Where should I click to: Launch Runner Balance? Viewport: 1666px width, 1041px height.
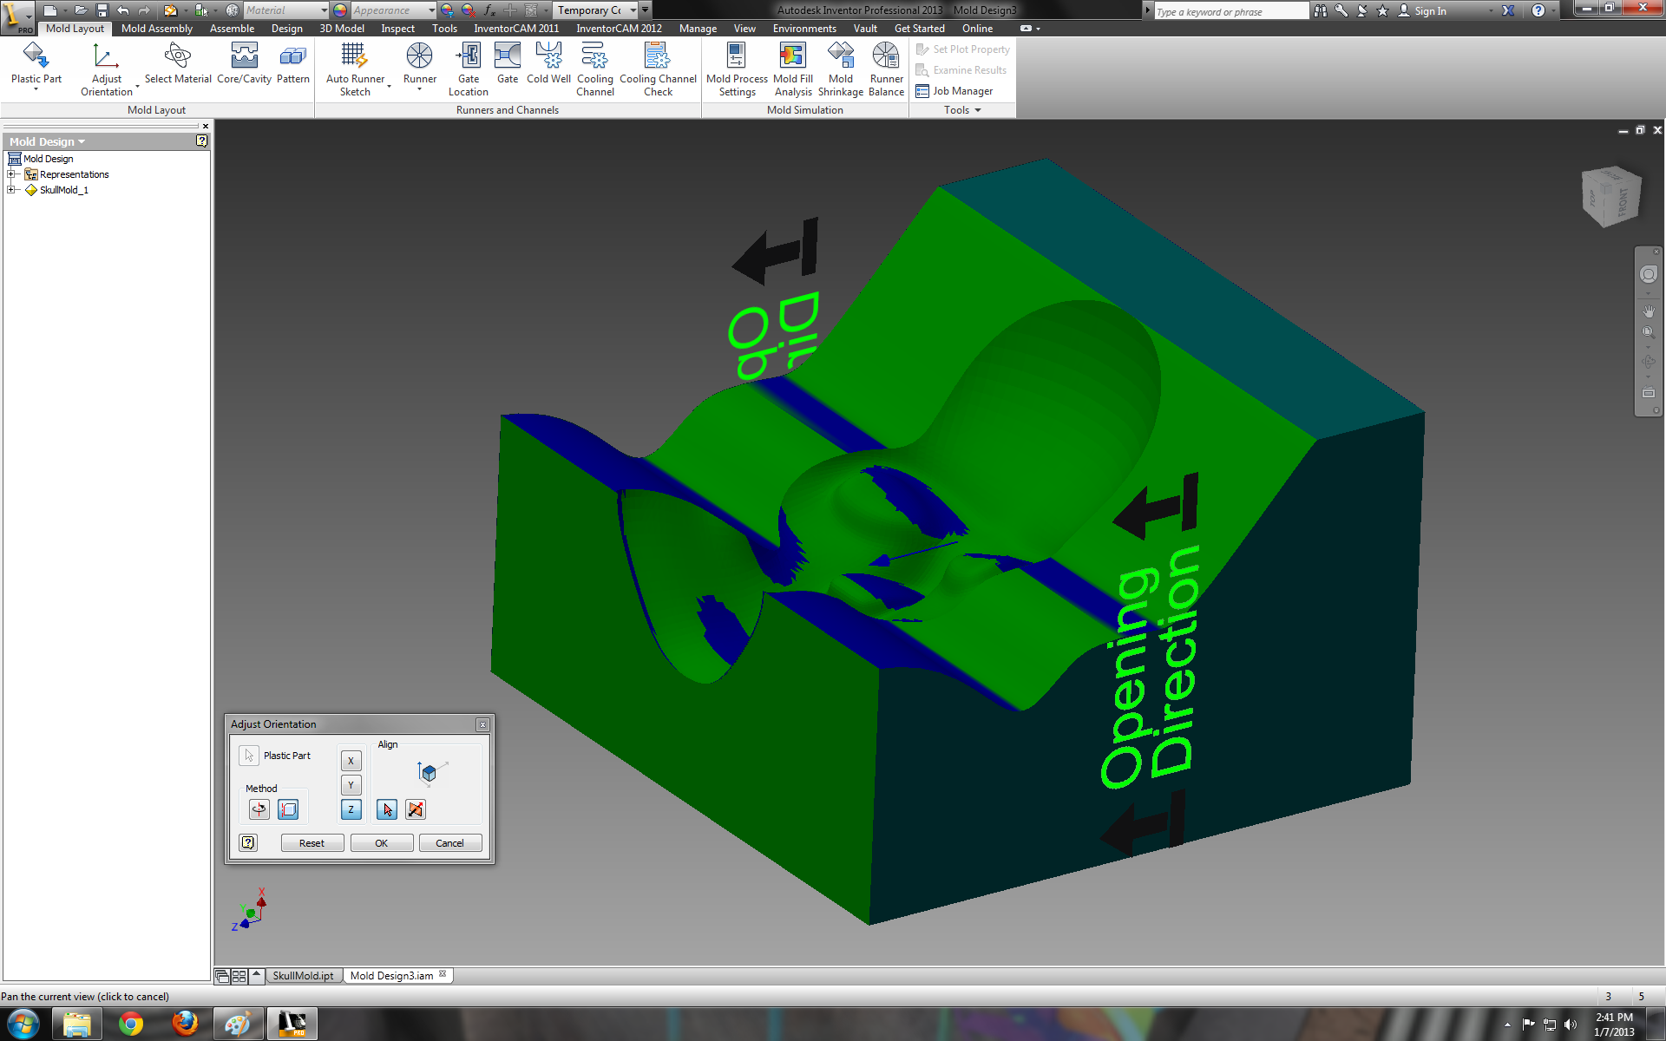886,69
